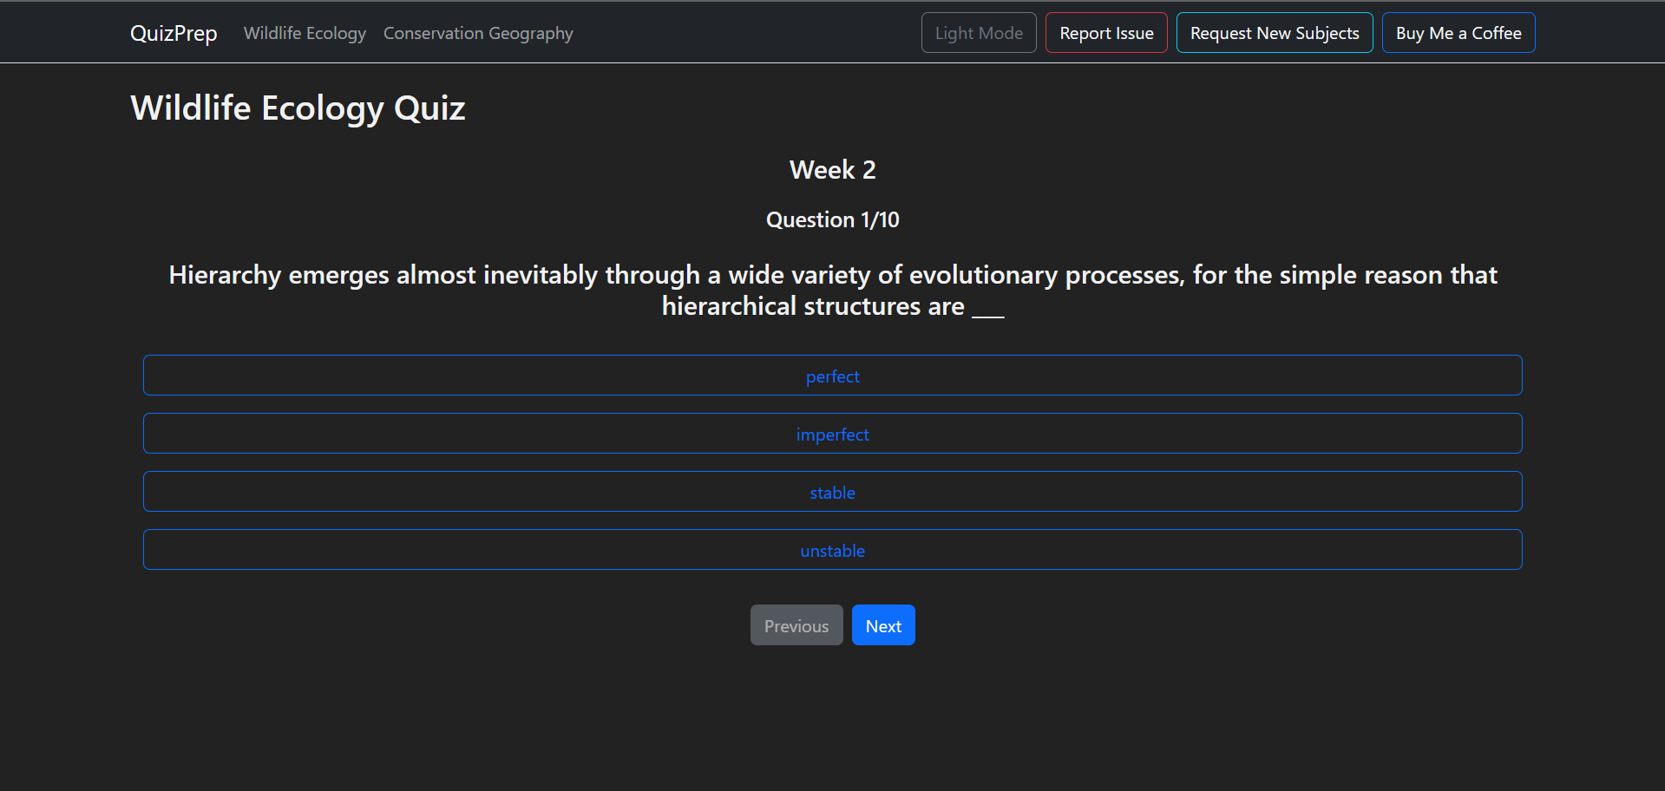This screenshot has width=1665, height=791.
Task: Click the 'Week 2' heading
Action: point(832,170)
